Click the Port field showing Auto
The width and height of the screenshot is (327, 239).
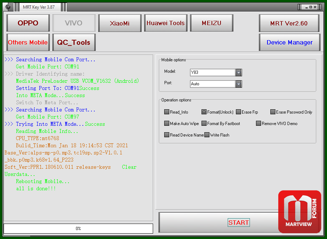point(213,84)
